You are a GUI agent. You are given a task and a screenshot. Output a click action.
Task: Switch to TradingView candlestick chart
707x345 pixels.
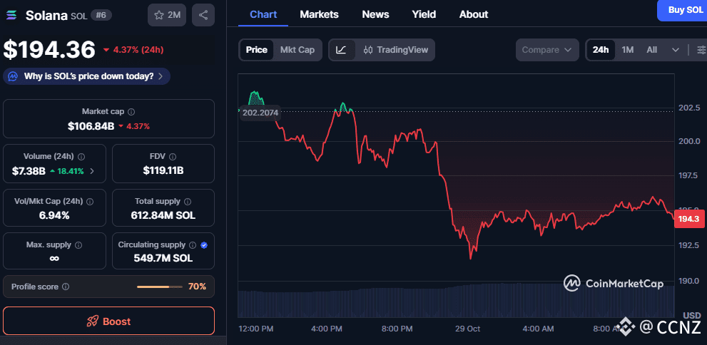click(395, 50)
